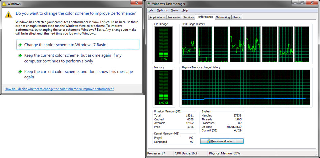Switch to the Applications tab
320x158 pixels.
157,17
